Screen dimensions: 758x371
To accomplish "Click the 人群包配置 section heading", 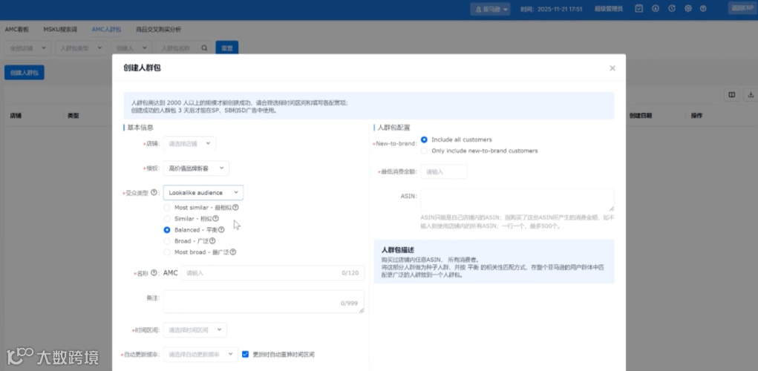I will tap(393, 128).
